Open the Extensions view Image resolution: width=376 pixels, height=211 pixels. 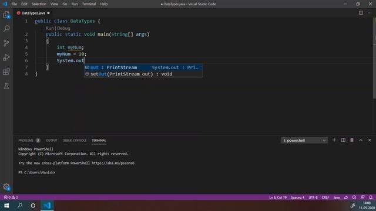[6, 72]
